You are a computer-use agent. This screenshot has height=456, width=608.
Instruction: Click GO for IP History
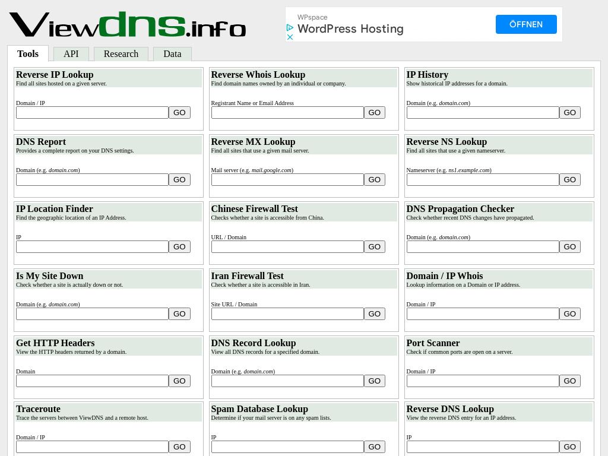tap(569, 112)
